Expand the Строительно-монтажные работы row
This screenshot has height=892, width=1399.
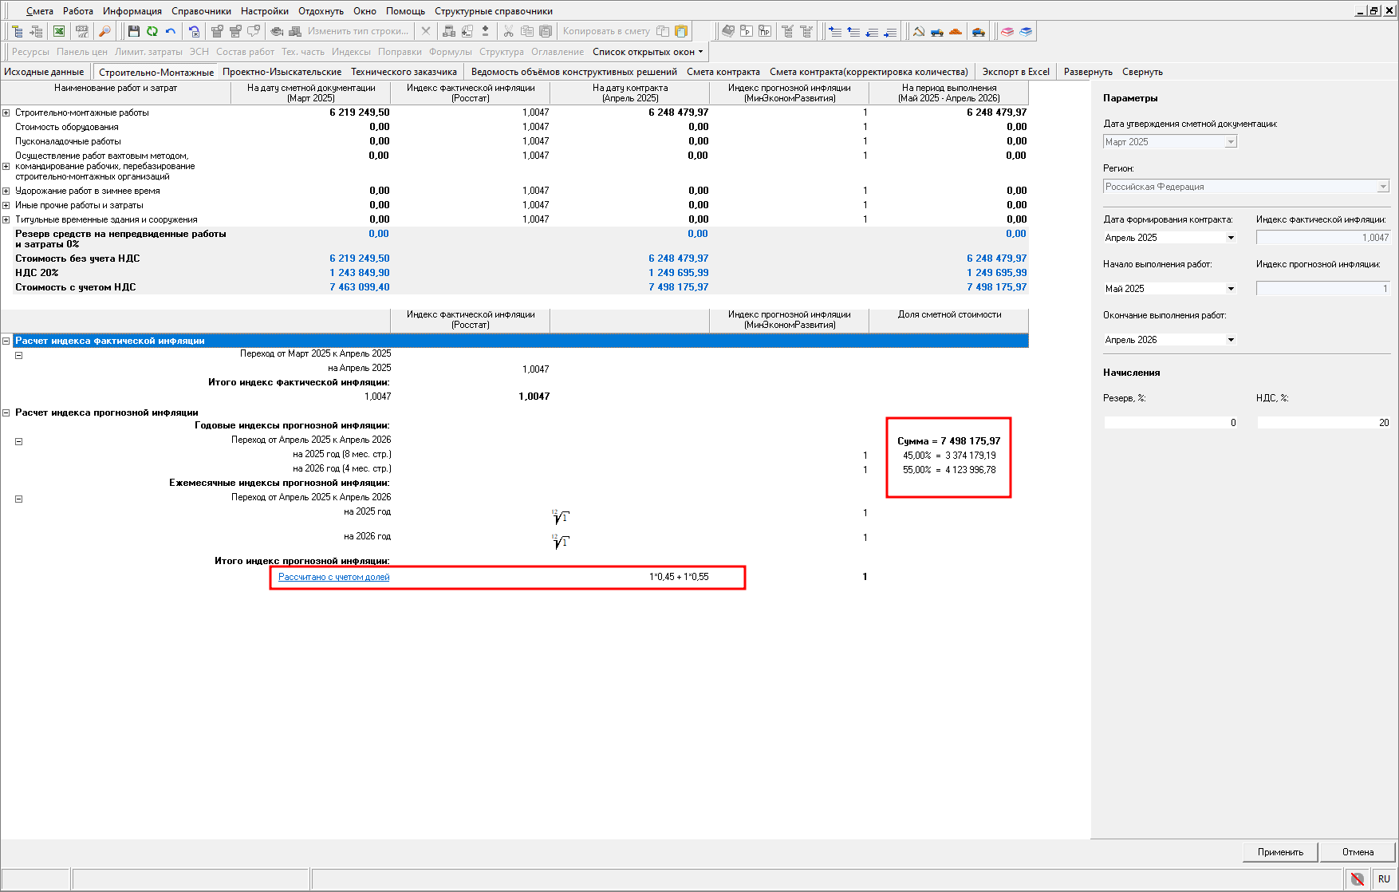point(6,112)
